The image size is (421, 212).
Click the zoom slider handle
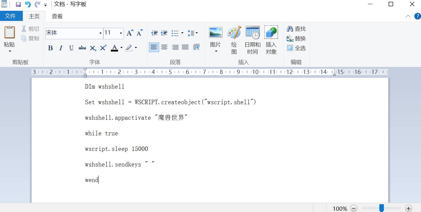click(381, 208)
